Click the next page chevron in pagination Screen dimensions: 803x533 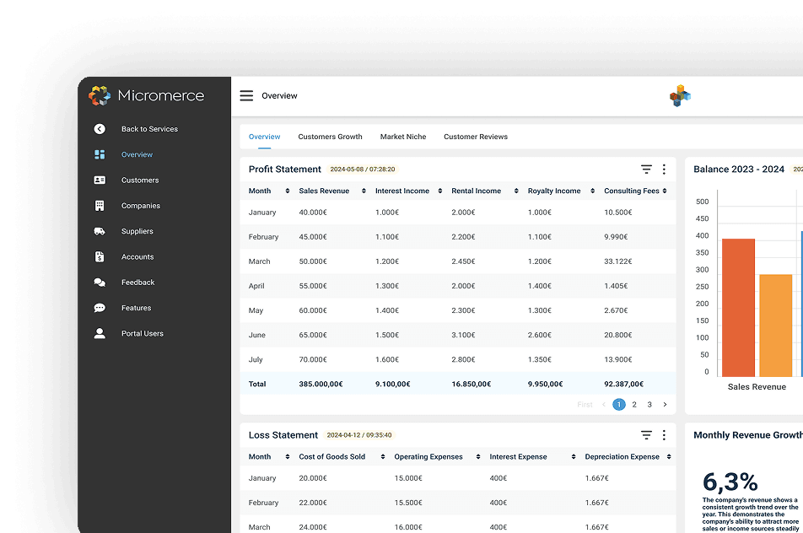tap(665, 404)
